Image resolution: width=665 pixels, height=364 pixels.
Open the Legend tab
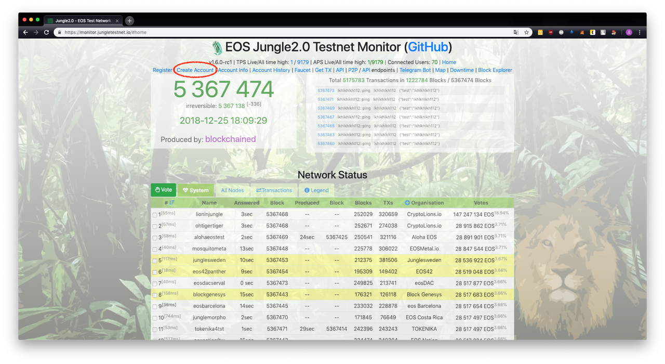316,190
